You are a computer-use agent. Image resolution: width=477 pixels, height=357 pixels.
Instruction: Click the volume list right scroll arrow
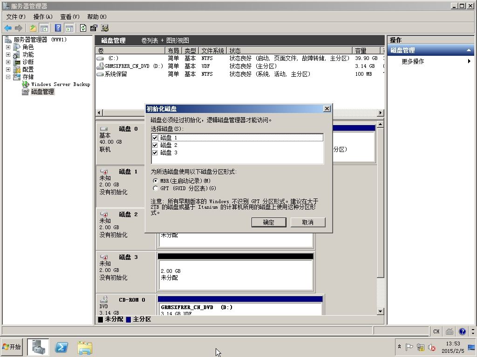click(x=380, y=113)
